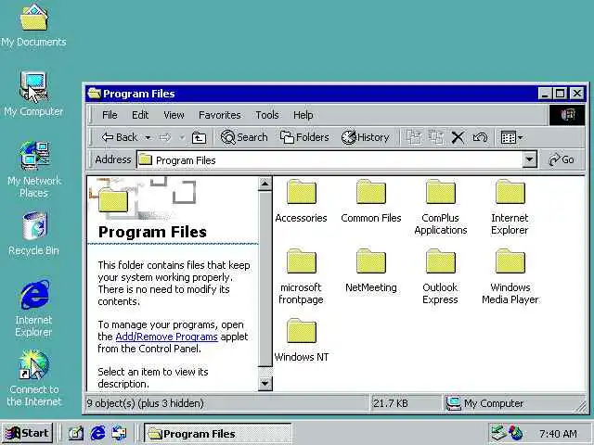
Task: Follow the Add/Remove Programs link
Action: click(166, 337)
